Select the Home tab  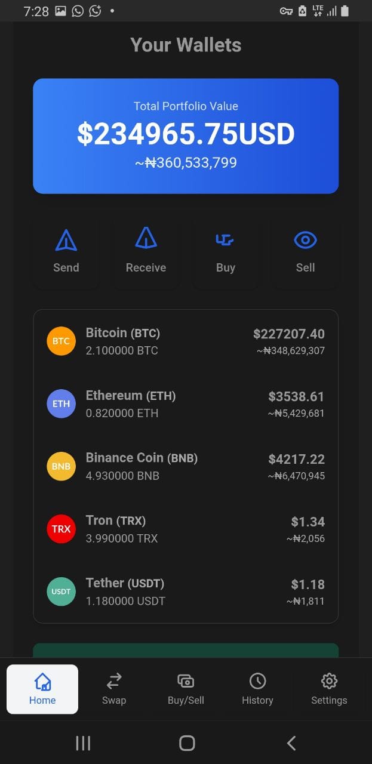42,689
